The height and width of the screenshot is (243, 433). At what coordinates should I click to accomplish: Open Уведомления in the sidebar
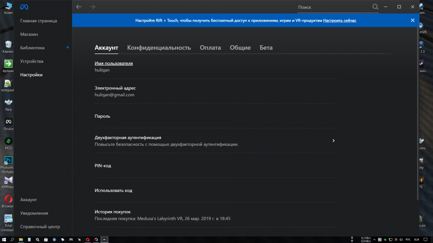tap(34, 213)
